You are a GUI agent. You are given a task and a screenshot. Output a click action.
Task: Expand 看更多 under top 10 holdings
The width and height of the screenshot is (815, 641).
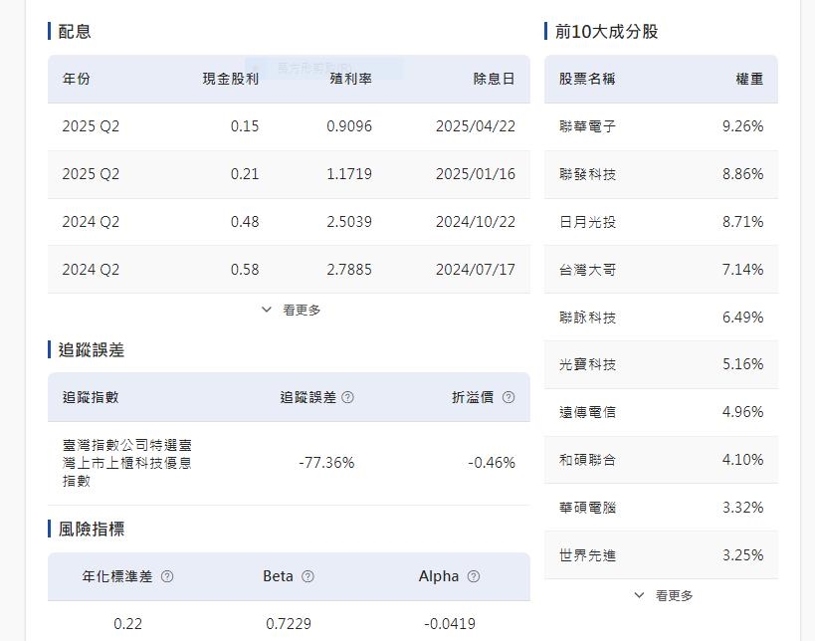tap(663, 595)
